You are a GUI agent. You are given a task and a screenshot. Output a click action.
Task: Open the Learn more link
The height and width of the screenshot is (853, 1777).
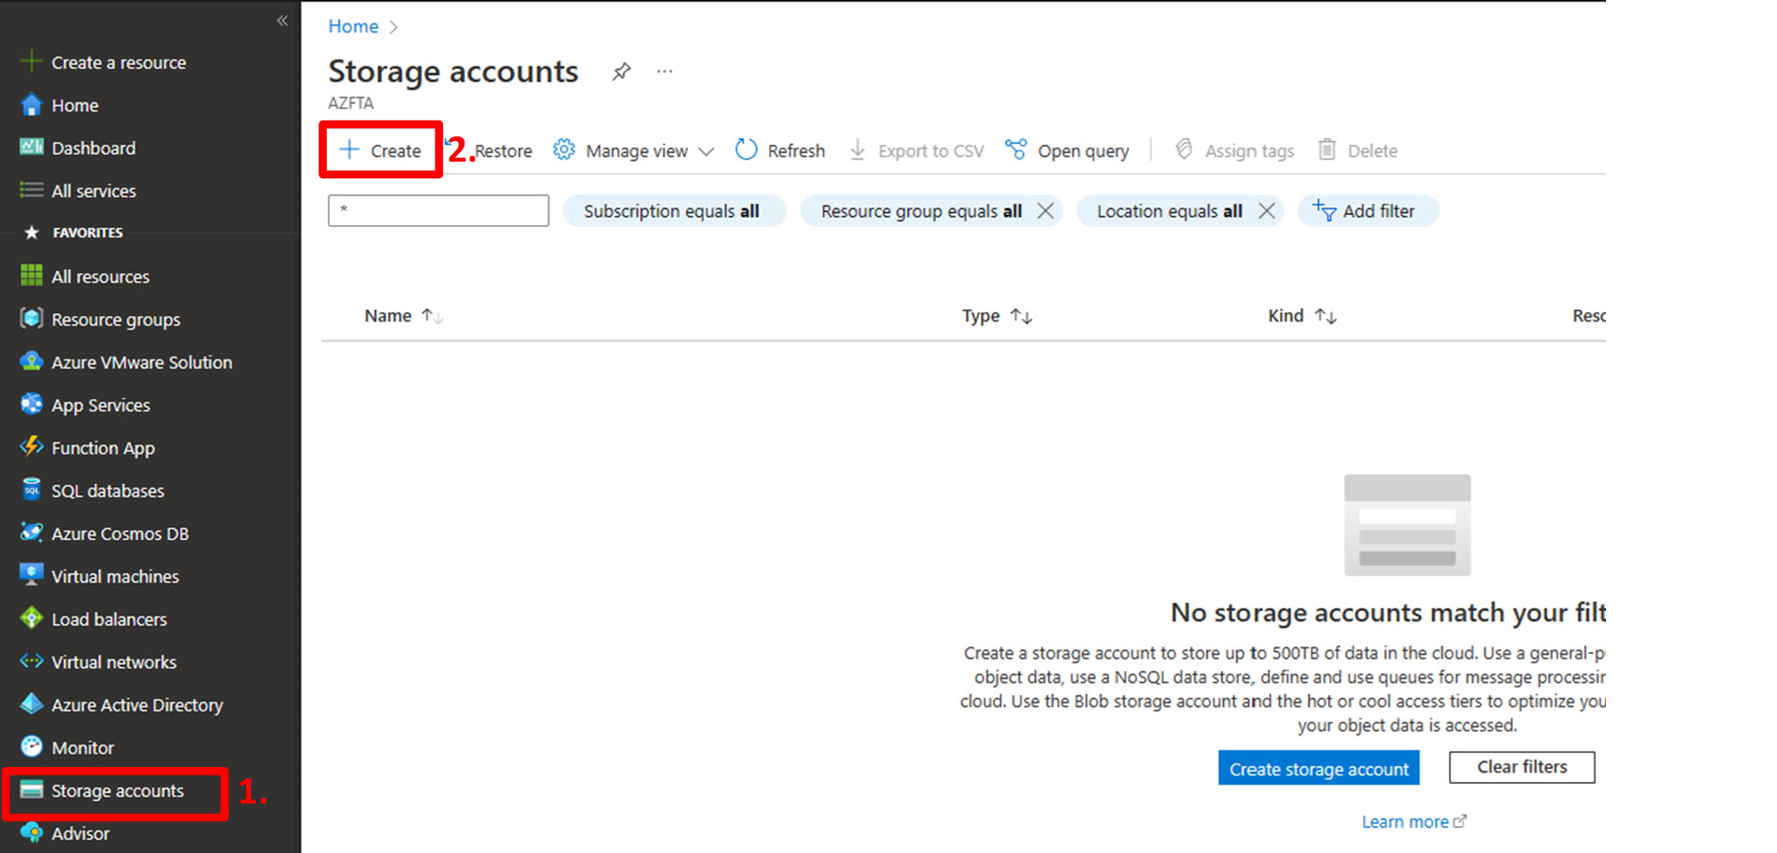click(1406, 821)
